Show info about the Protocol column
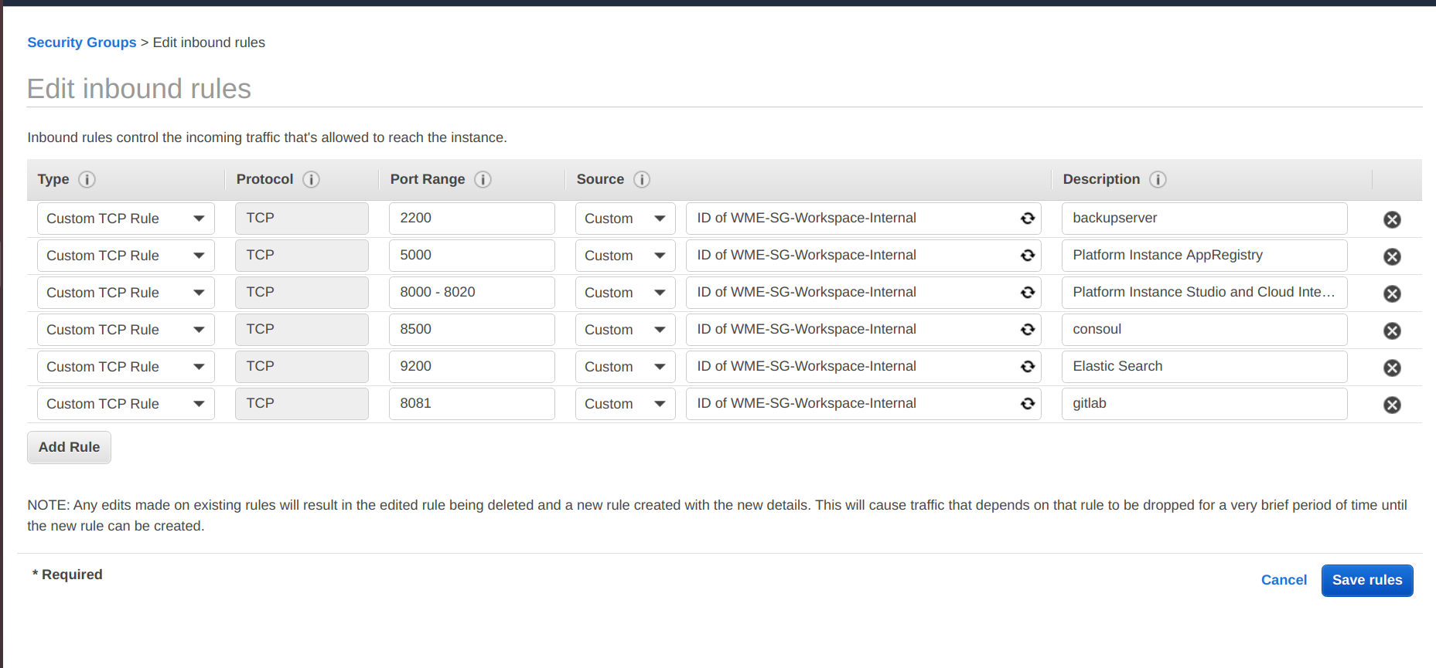1436x668 pixels. (x=311, y=179)
